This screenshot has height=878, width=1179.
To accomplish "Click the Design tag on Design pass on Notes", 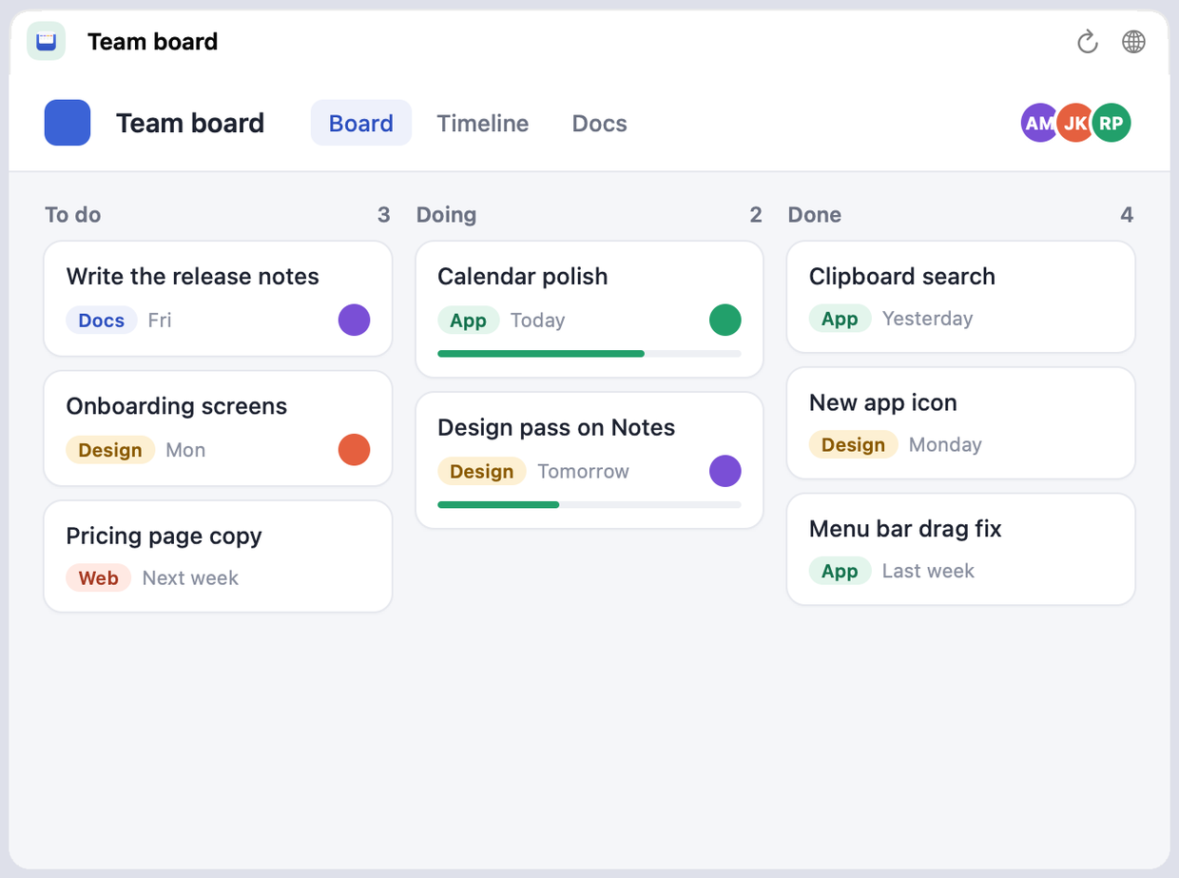I will click(x=482, y=471).
